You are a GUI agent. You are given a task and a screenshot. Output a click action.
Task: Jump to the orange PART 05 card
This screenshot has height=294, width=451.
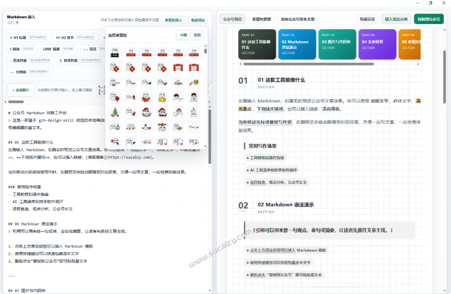click(x=410, y=44)
